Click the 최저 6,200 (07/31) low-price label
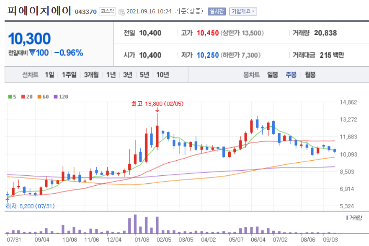The height and width of the screenshot is (246, 369). tap(30, 206)
